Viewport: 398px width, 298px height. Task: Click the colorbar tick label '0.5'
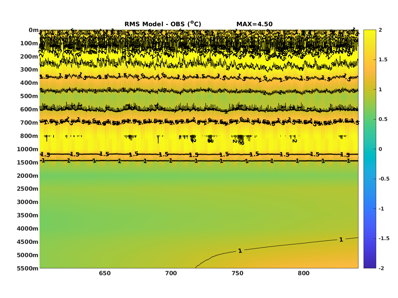click(x=383, y=119)
